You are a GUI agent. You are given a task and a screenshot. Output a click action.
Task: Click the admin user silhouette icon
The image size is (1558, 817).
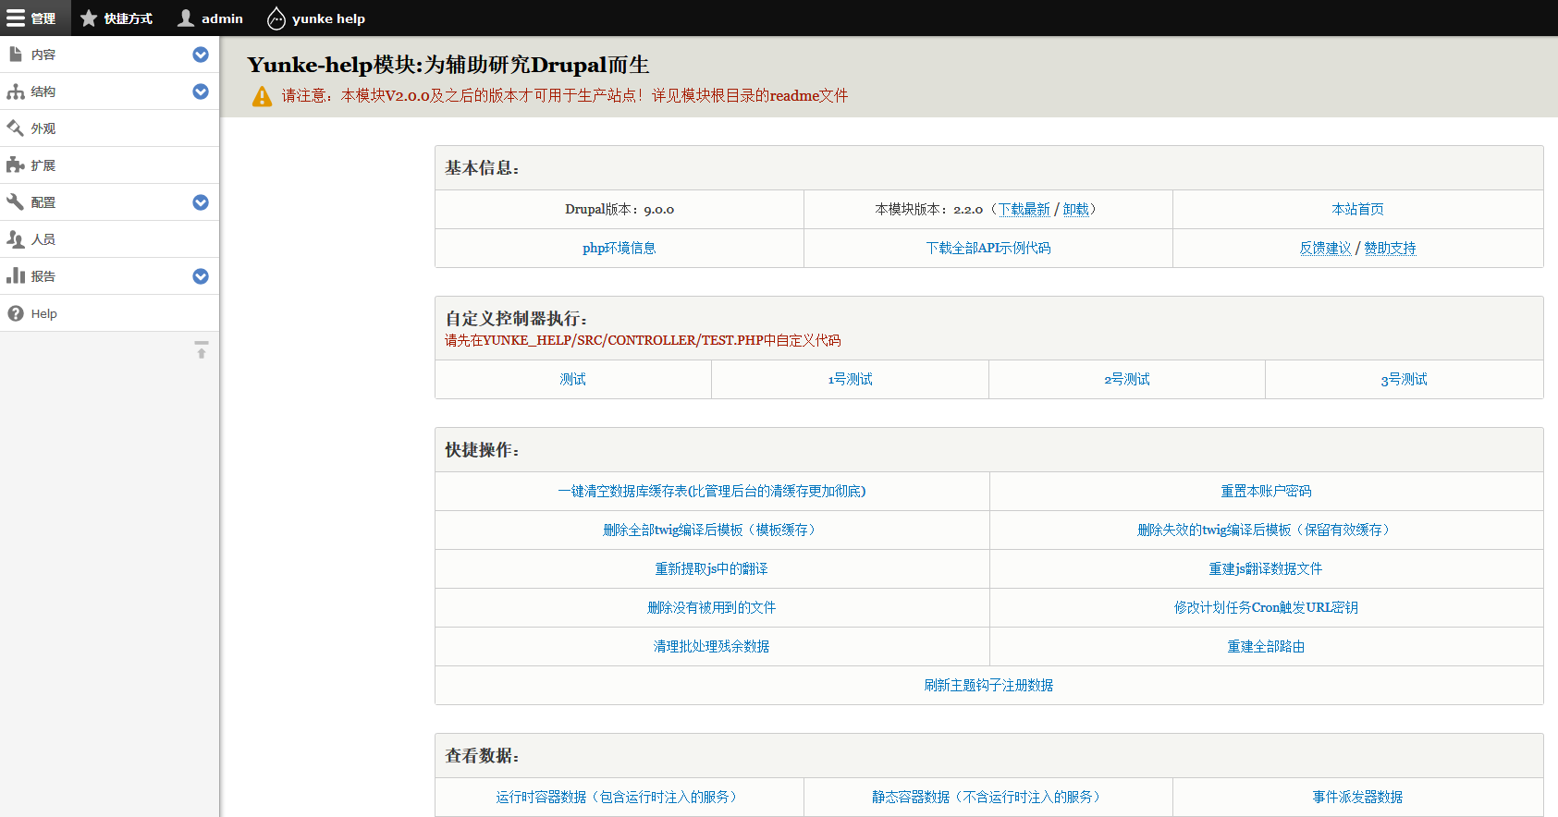[x=186, y=18]
